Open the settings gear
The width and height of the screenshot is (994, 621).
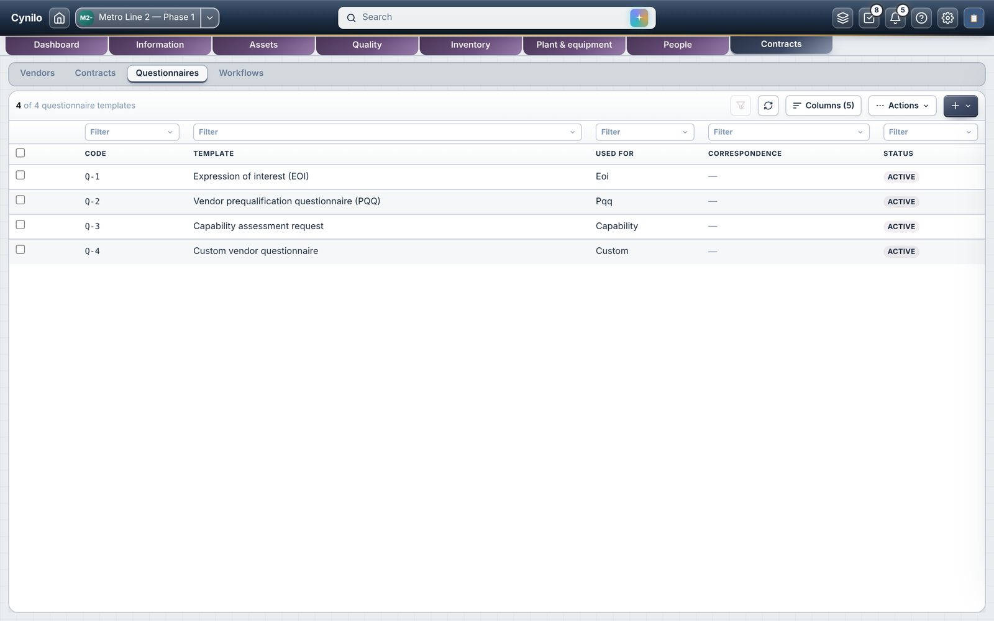click(947, 18)
